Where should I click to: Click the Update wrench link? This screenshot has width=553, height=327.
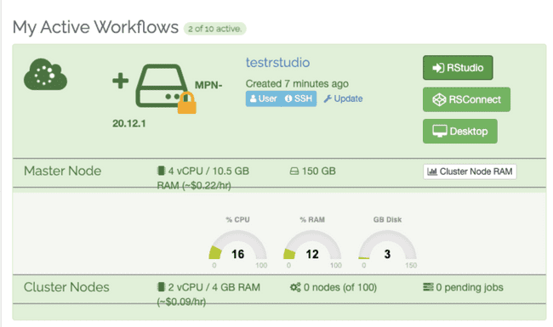pos(343,99)
